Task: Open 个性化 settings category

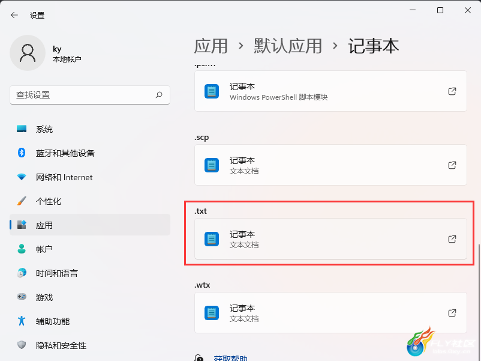Action: pos(90,201)
